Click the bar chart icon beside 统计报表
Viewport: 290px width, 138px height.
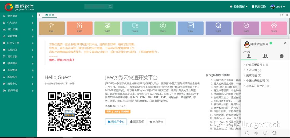click(x=4, y=29)
